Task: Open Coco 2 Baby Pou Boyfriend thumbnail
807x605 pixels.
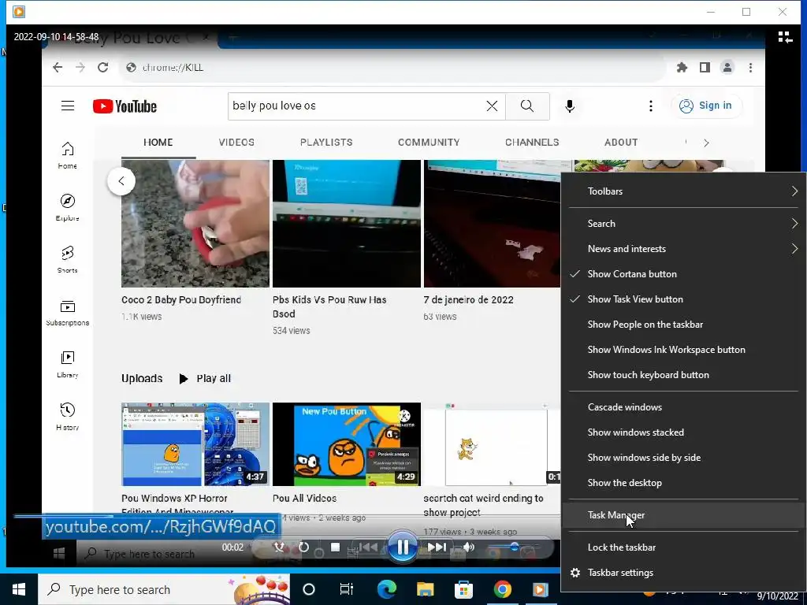Action: (195, 224)
